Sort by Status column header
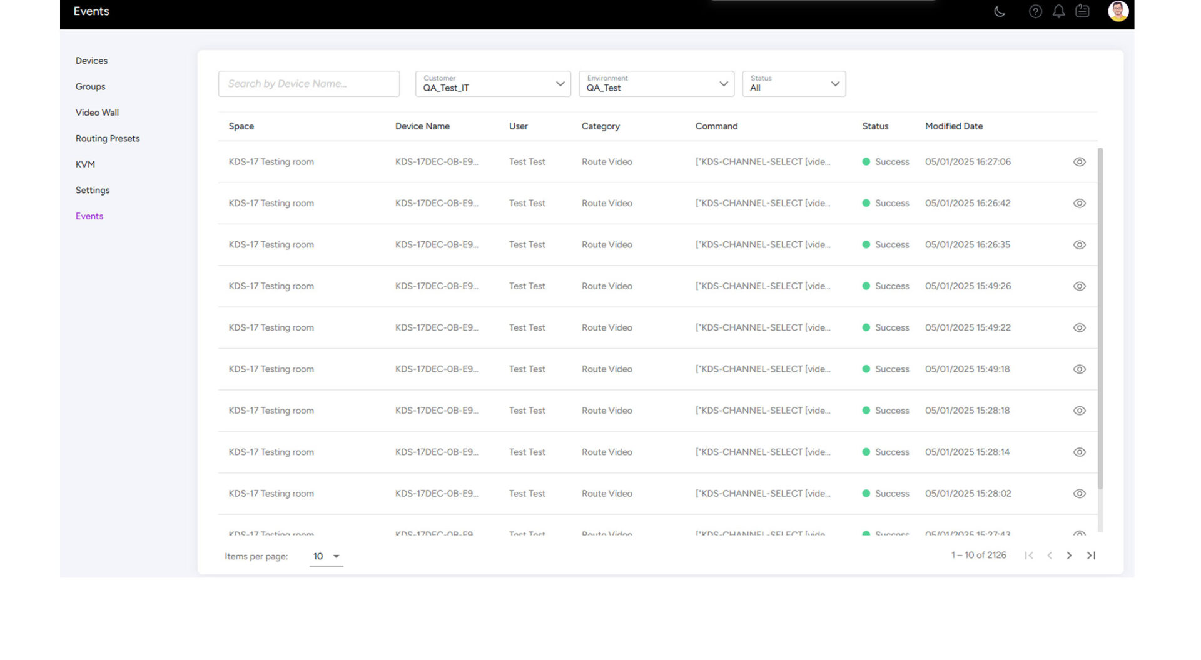The height and width of the screenshot is (660, 1201). [x=875, y=126]
